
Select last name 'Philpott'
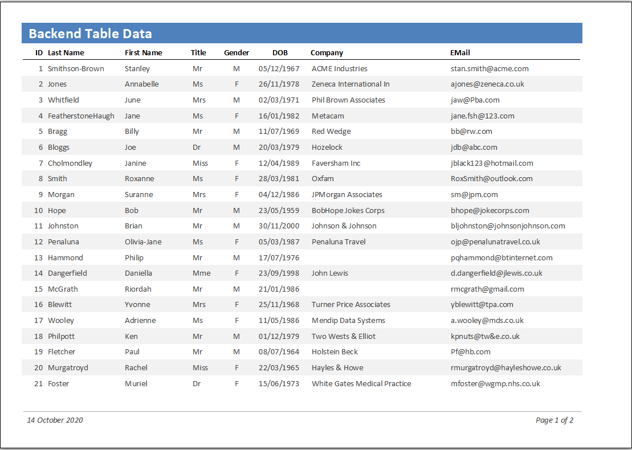click(x=61, y=336)
